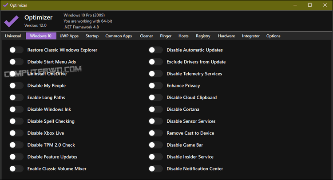This screenshot has height=180, width=333.
Task: Toggle Disable TPM 2.0 Check
Action: [x=16, y=145]
